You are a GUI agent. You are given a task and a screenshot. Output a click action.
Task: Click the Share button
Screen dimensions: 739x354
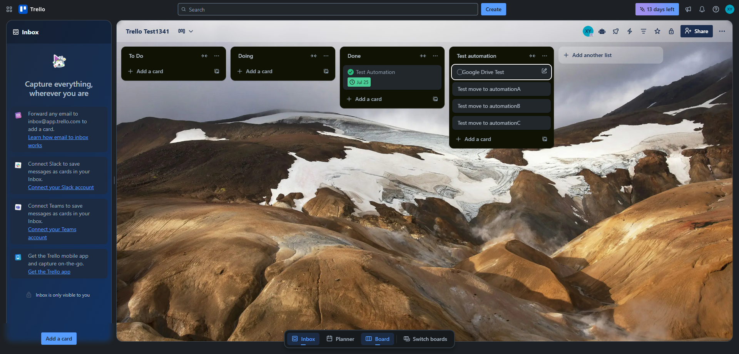pos(697,31)
